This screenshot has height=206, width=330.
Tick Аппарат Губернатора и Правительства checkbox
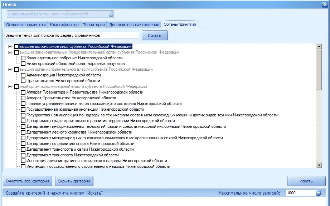[23, 92]
